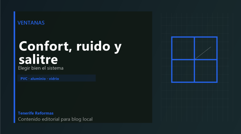The width and height of the screenshot is (241, 134).
Task: Select the "aluminio" tag
Action: point(37,78)
